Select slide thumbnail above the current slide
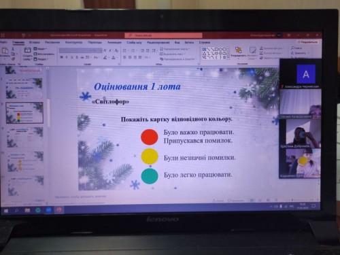Viewport: 340px width, 255px height. click(x=24, y=88)
